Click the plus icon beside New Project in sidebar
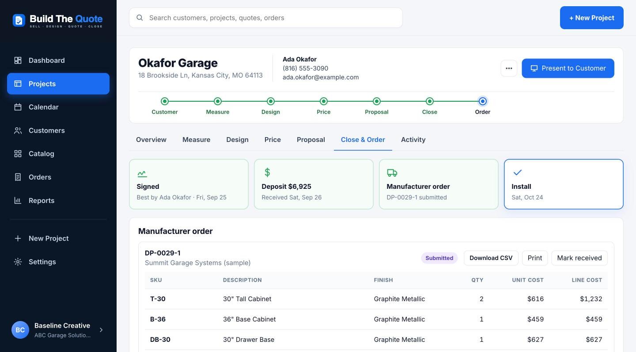Image resolution: width=636 pixels, height=352 pixels. point(18,238)
